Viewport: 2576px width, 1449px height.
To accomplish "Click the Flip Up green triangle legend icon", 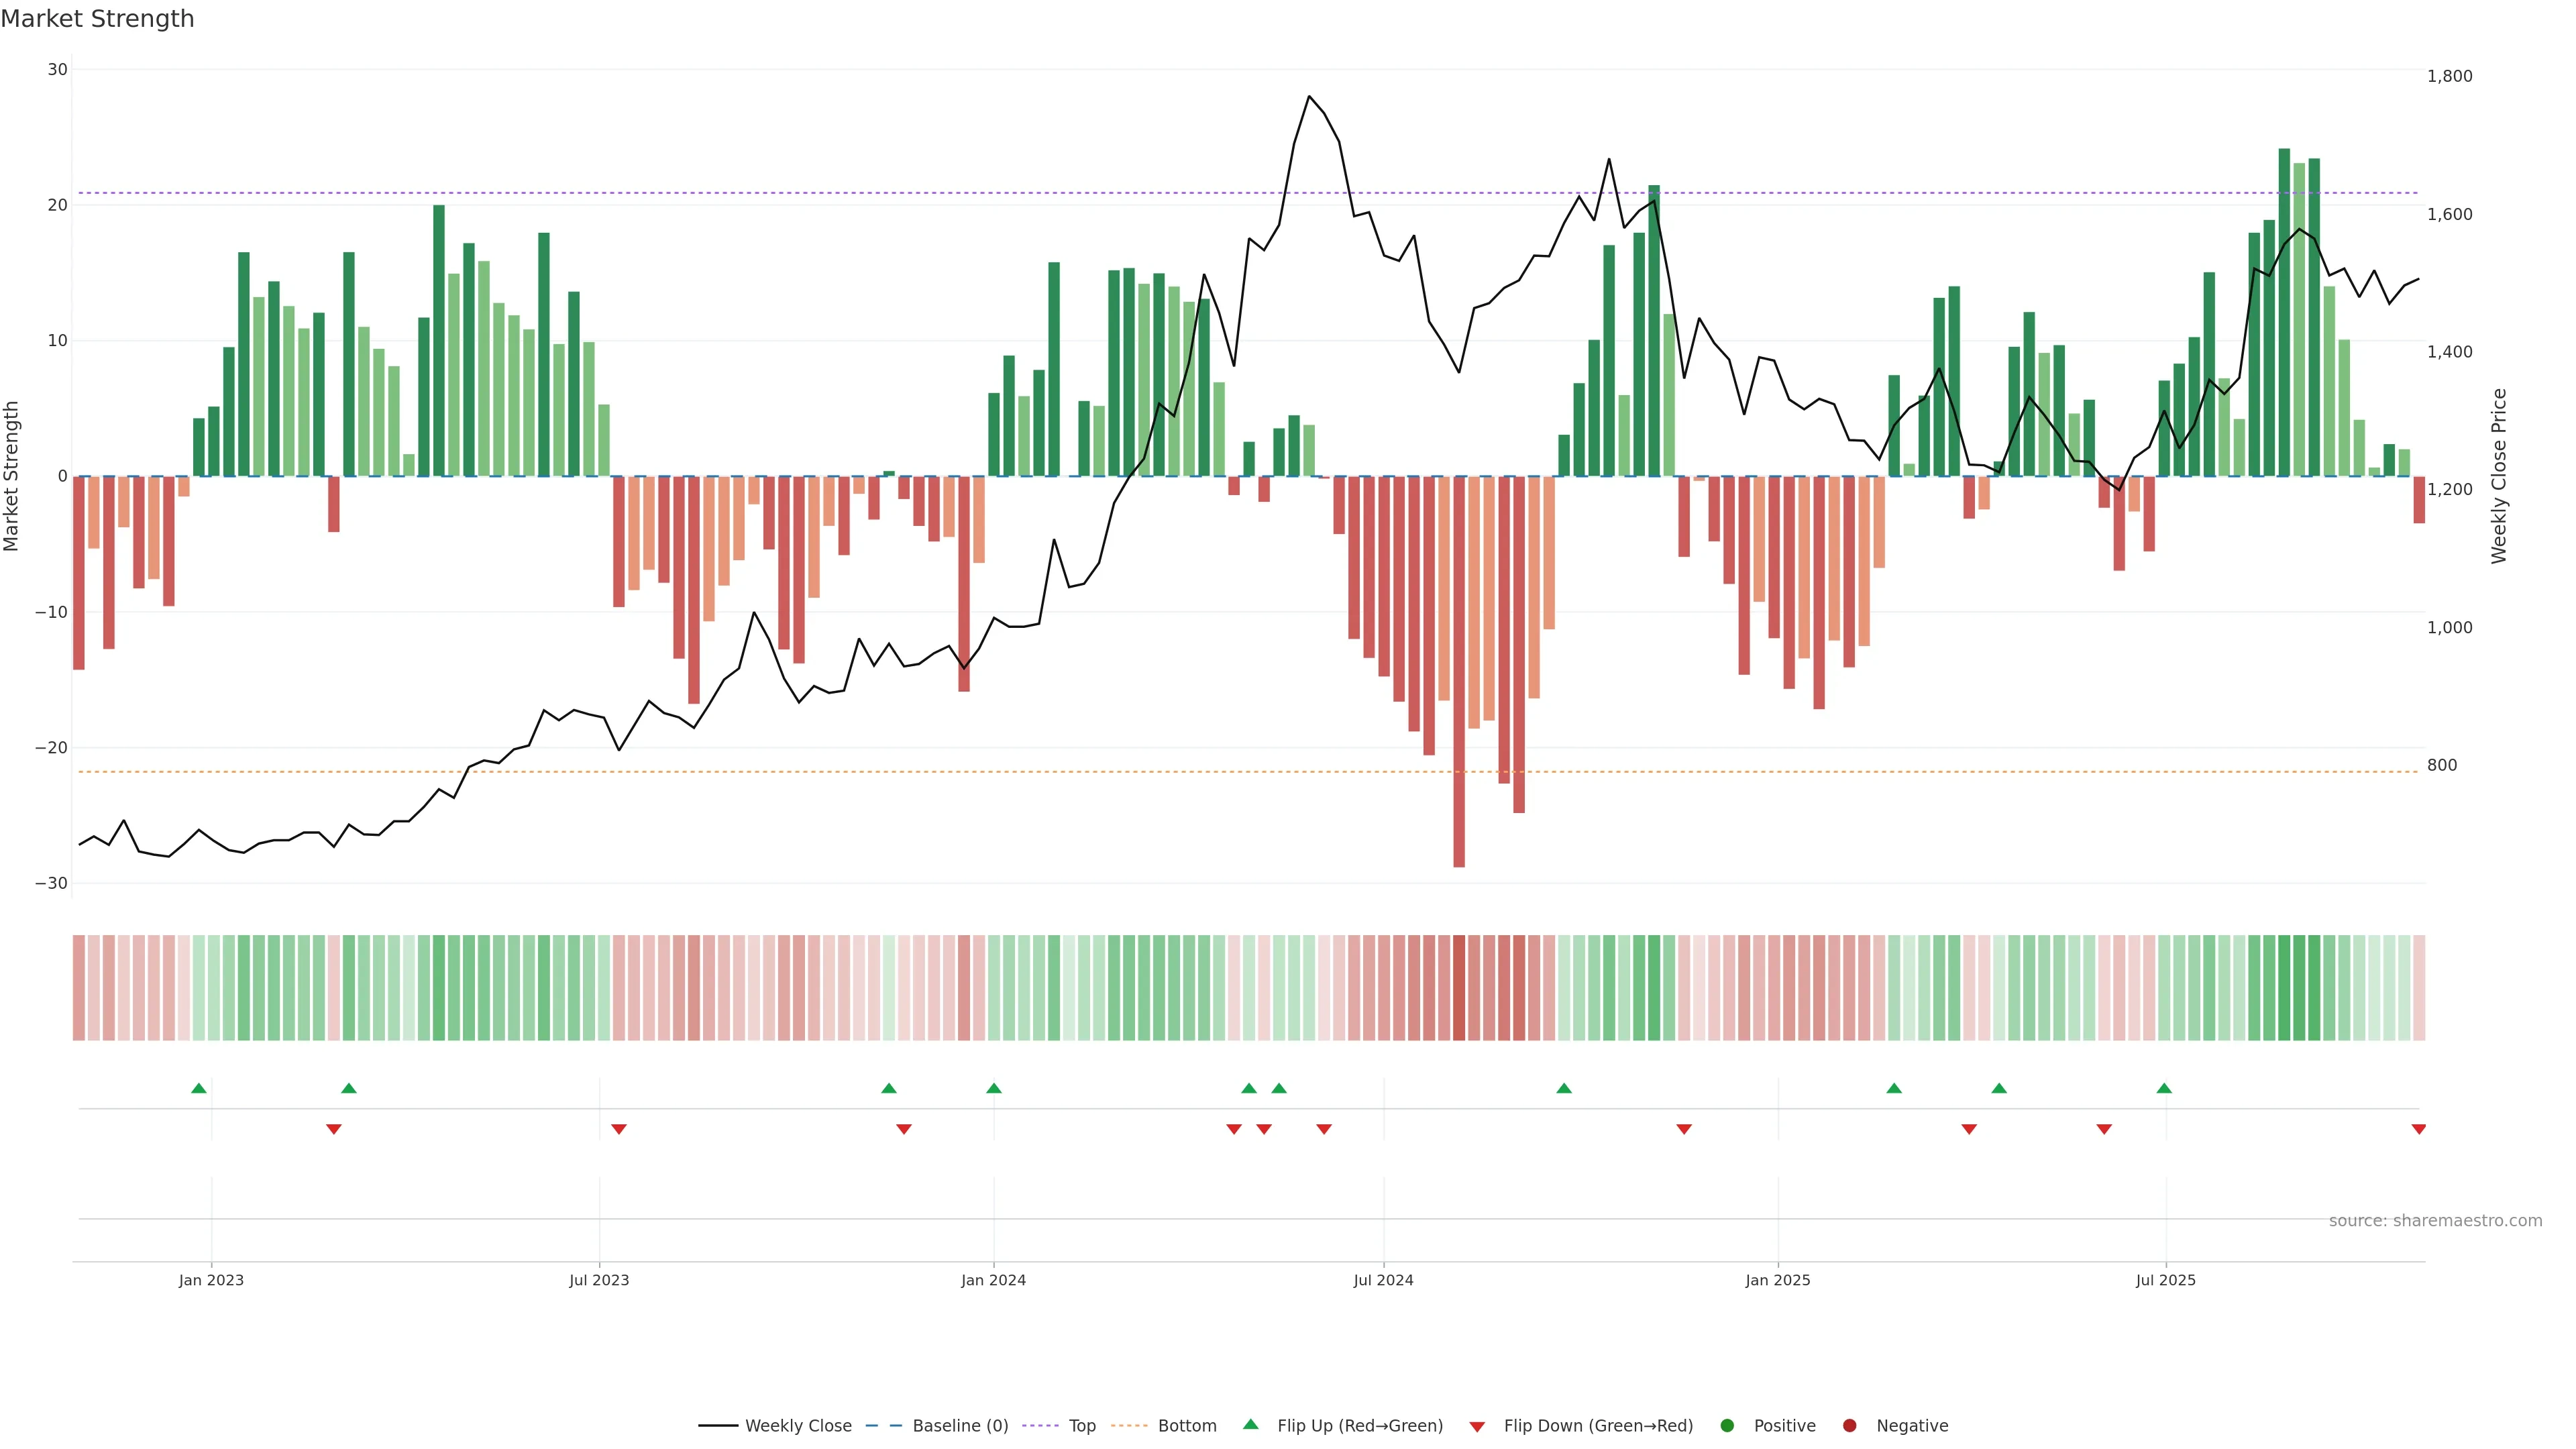I will coord(1250,1425).
